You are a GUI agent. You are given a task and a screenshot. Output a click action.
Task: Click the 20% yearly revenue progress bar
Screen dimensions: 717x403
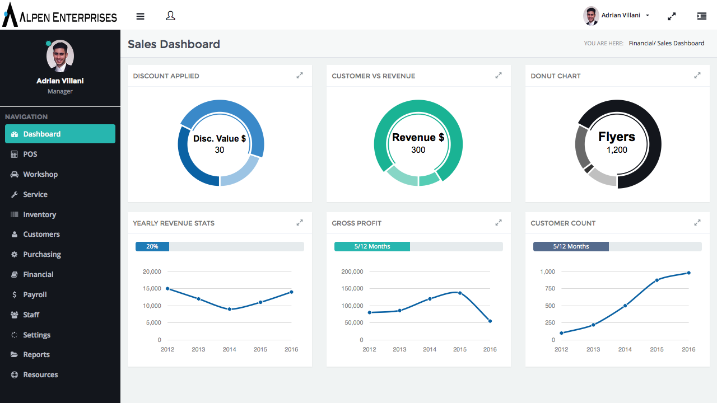pyautogui.click(x=152, y=246)
